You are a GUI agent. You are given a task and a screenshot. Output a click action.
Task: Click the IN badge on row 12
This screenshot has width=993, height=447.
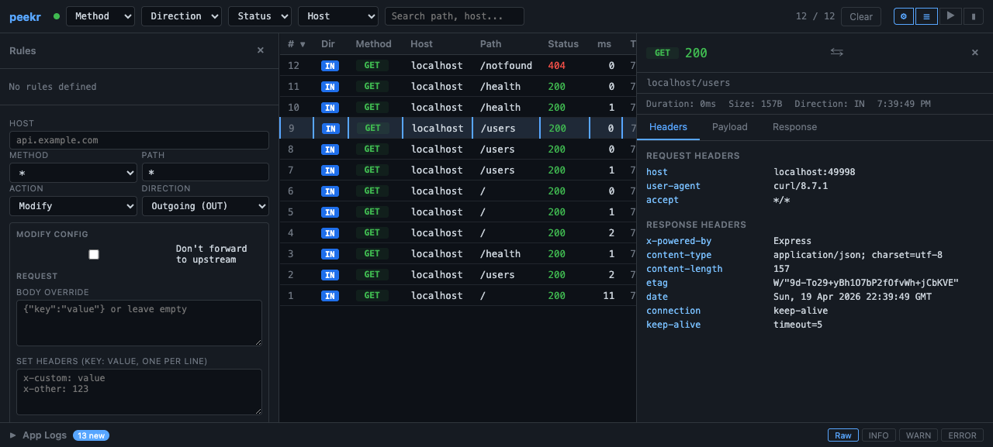coord(330,66)
